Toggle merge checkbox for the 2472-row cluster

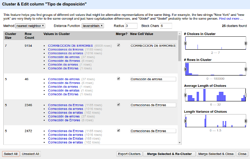[x=118, y=131]
